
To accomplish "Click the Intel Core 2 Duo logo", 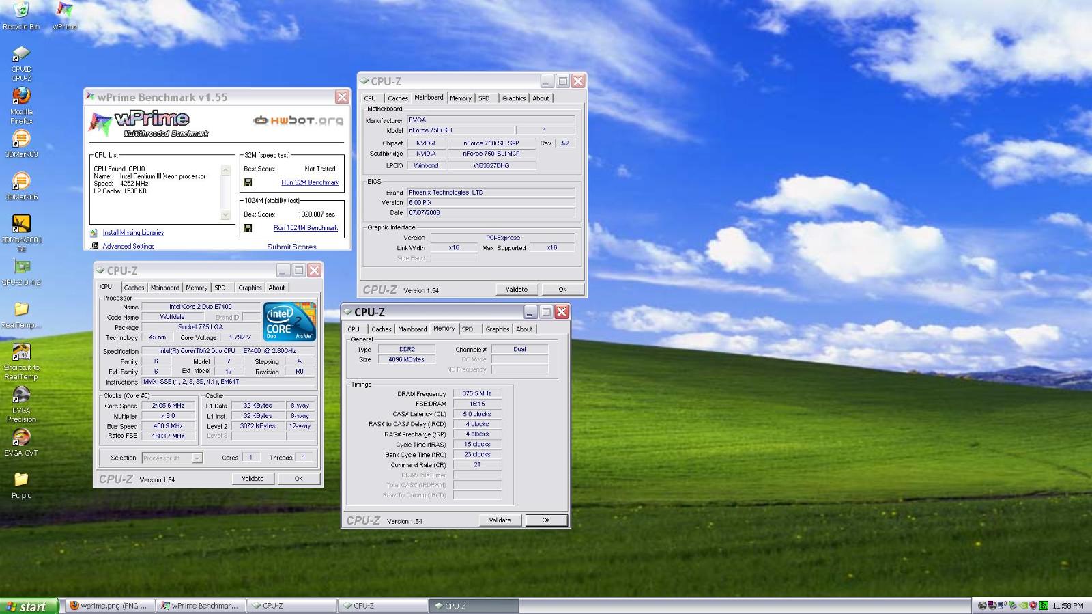I will coord(290,321).
